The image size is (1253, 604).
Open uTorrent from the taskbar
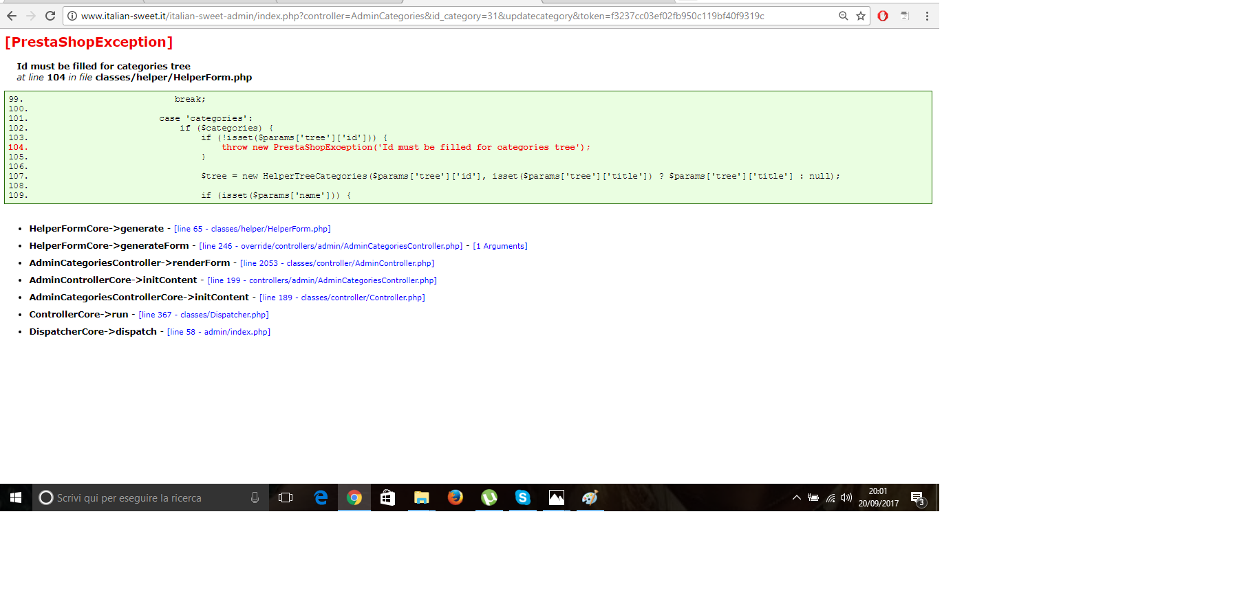click(489, 497)
